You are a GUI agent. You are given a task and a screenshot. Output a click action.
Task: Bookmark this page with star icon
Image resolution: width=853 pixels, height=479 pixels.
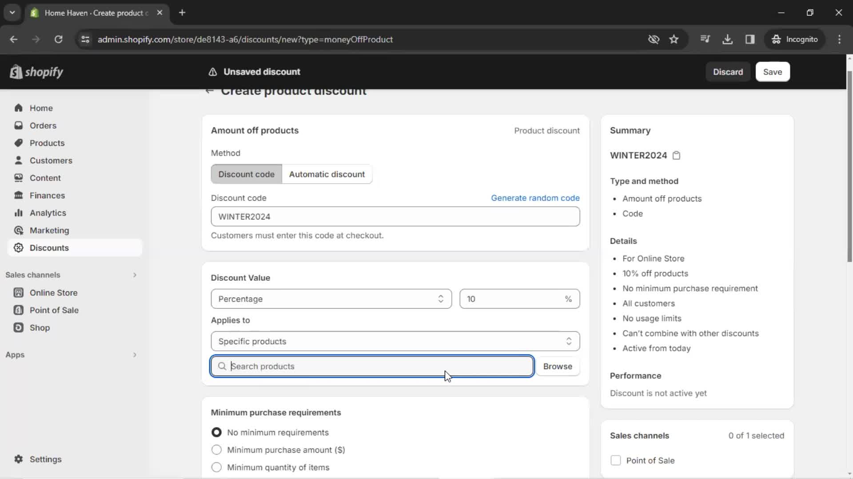[674, 39]
